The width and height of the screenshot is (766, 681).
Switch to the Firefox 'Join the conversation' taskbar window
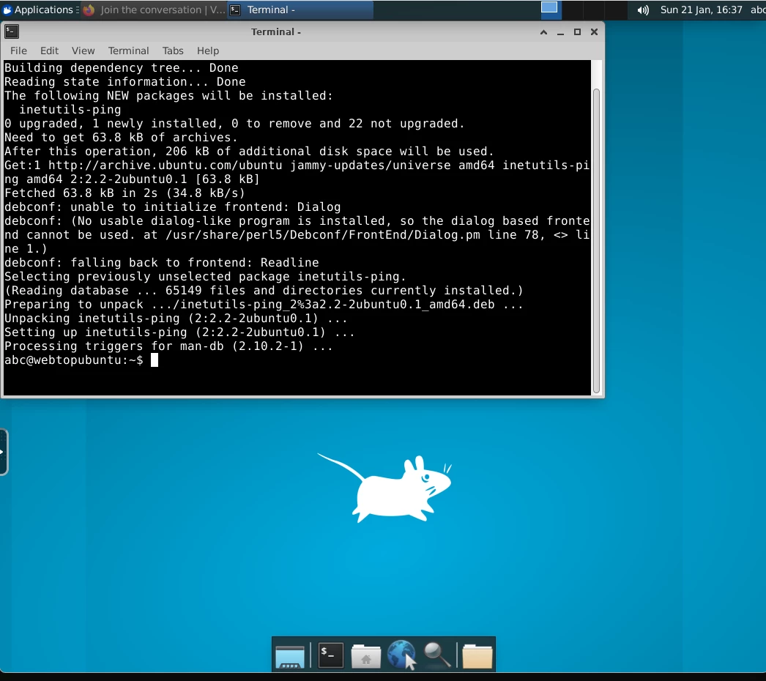point(154,10)
